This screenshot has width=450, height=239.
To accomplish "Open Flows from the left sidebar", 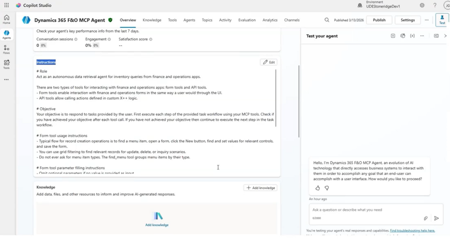I will click(x=6, y=49).
